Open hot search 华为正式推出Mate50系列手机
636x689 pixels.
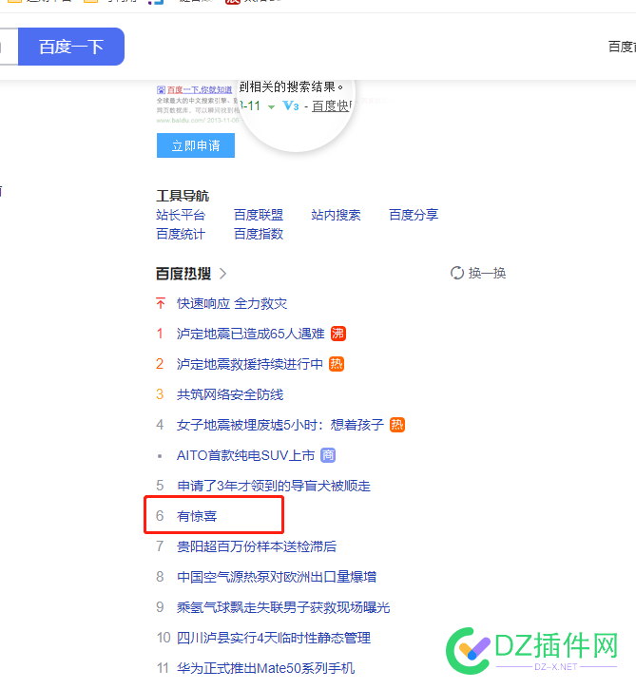tap(265, 668)
